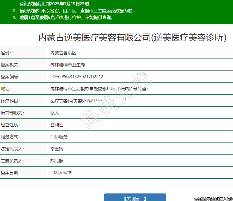Viewport: 233px width, 201px height.
Task: Select the registration number PDY09864315250217D2212
Action: click(77, 77)
